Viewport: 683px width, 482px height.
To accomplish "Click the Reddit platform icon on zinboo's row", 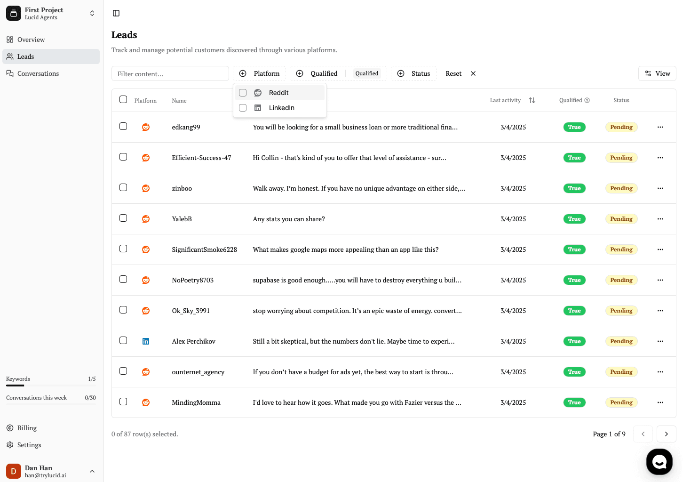I will click(146, 188).
